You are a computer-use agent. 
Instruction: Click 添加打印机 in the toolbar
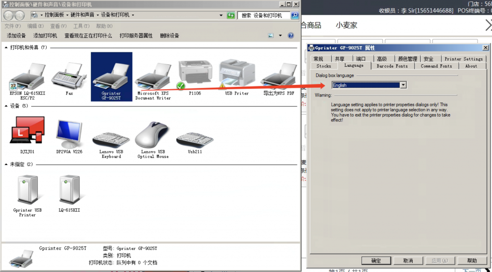pos(45,35)
